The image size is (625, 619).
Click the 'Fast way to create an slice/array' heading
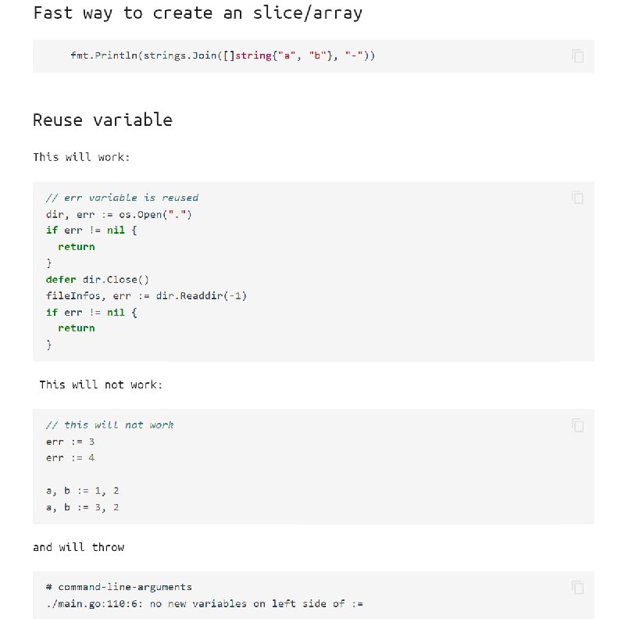198,13
